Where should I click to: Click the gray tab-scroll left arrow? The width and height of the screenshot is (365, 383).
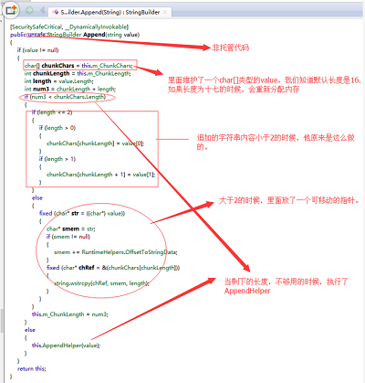tap(42, 10)
